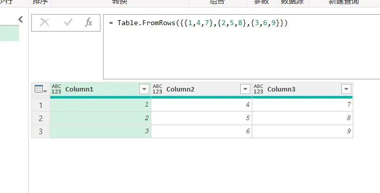Open the fx function insert button
This screenshot has width=380, height=193.
(88, 23)
